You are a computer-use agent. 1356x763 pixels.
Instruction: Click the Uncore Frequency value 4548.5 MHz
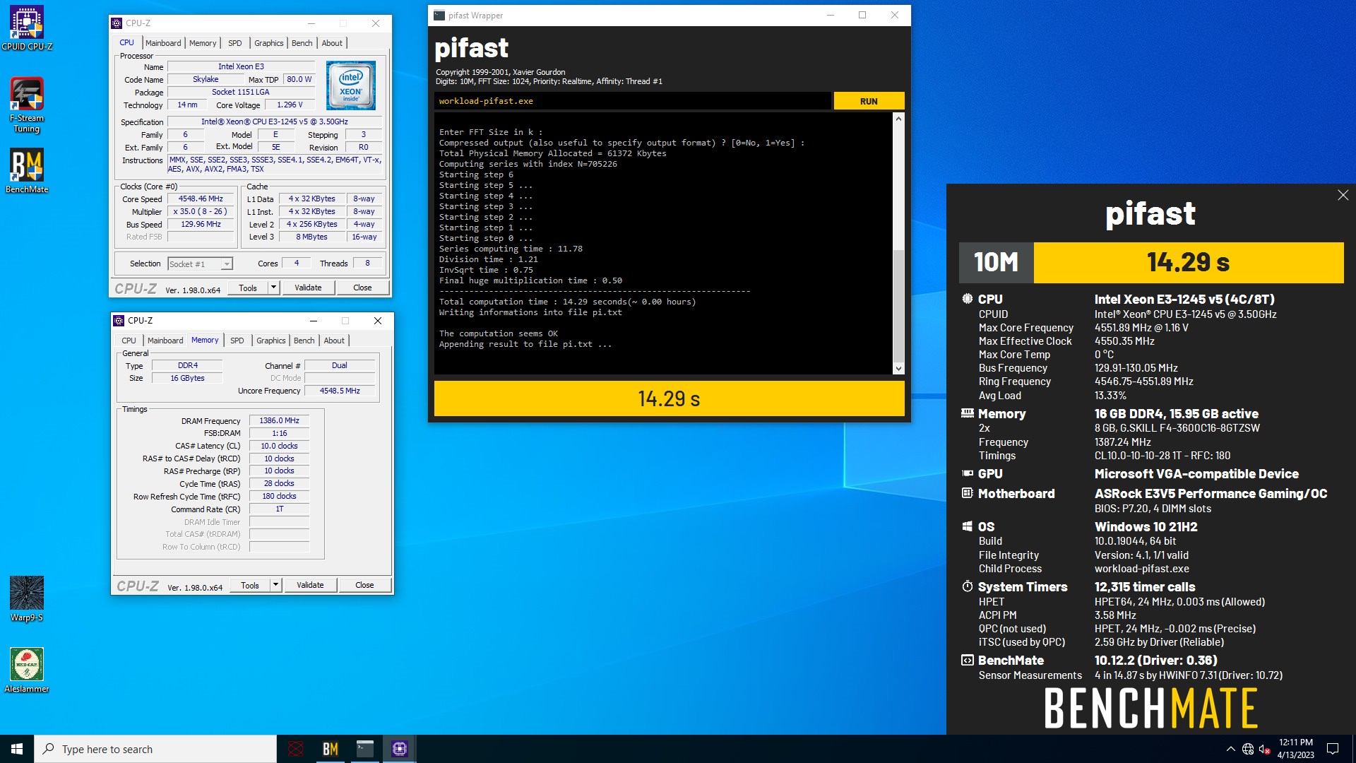tap(340, 391)
